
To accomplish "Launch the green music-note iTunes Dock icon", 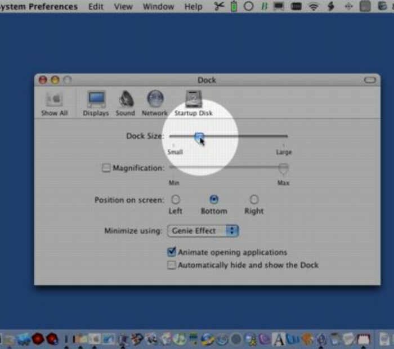I will [180, 339].
